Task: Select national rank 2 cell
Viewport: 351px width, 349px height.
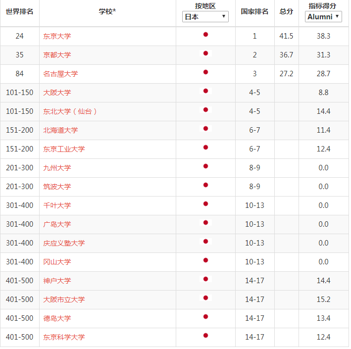Action: (255, 55)
